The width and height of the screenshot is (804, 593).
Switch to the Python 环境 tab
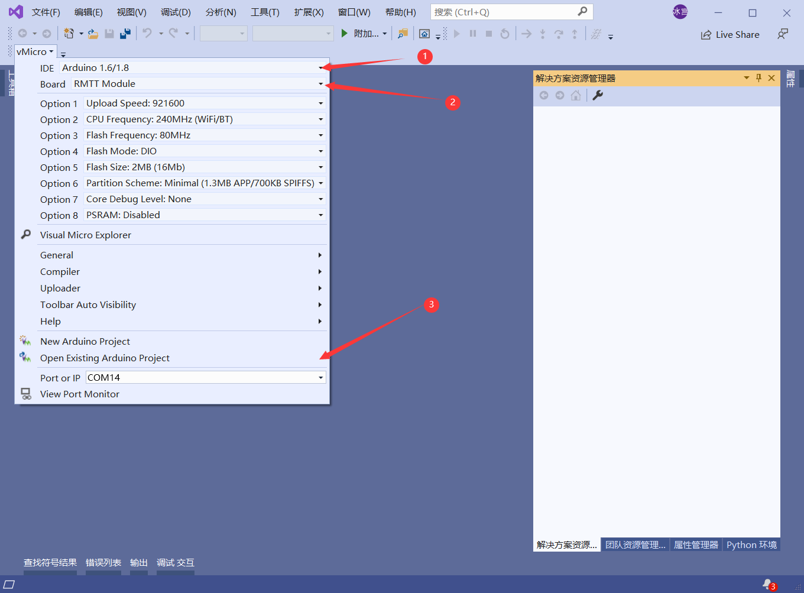(751, 545)
